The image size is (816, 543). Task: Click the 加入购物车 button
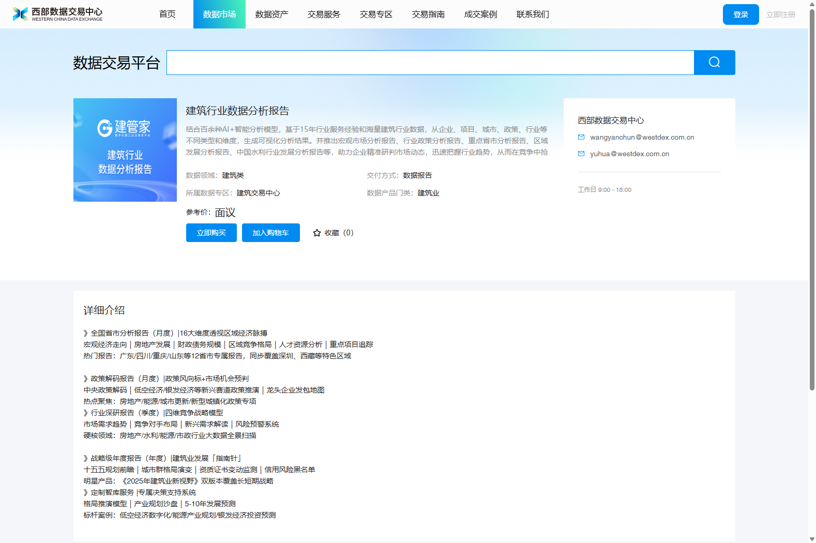[270, 233]
